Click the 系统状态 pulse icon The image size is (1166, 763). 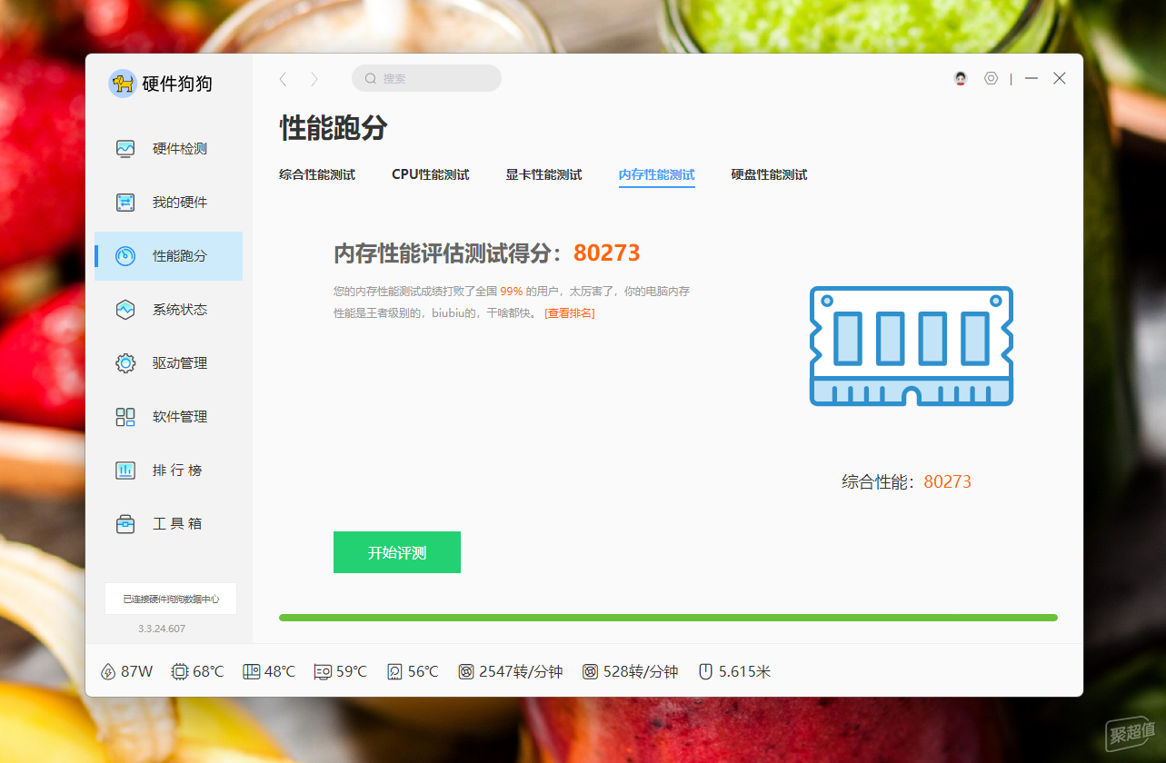125,310
